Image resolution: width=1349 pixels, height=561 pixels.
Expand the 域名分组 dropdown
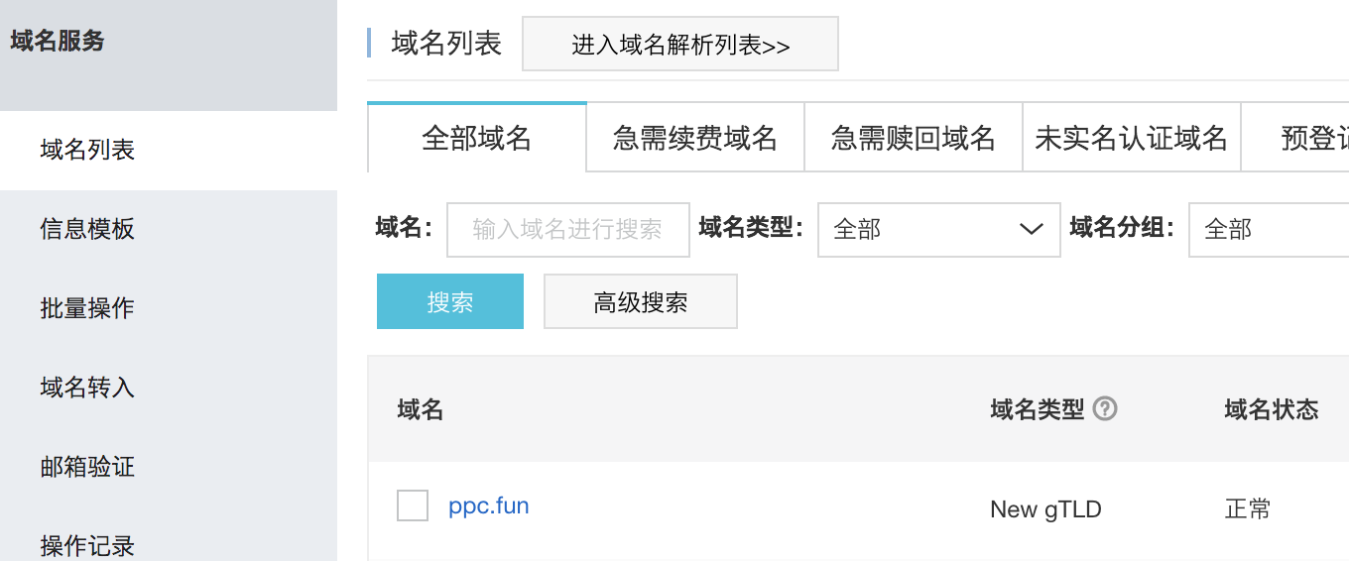coord(1268,230)
